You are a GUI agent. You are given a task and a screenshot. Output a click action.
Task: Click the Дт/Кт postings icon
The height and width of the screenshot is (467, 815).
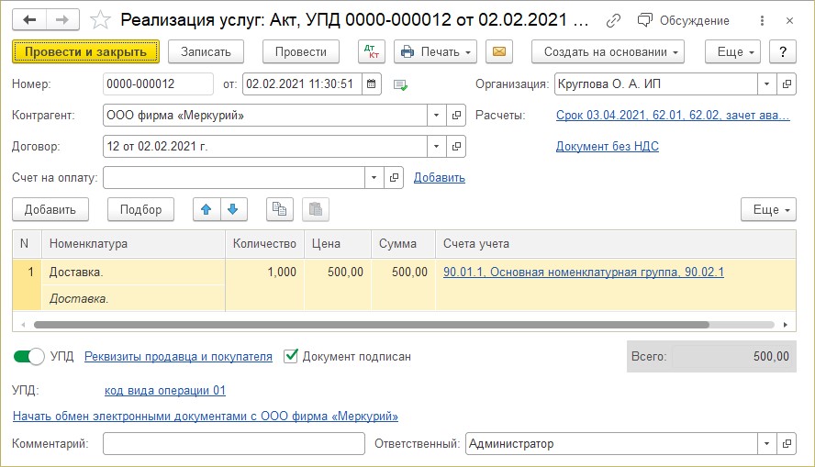(x=371, y=51)
